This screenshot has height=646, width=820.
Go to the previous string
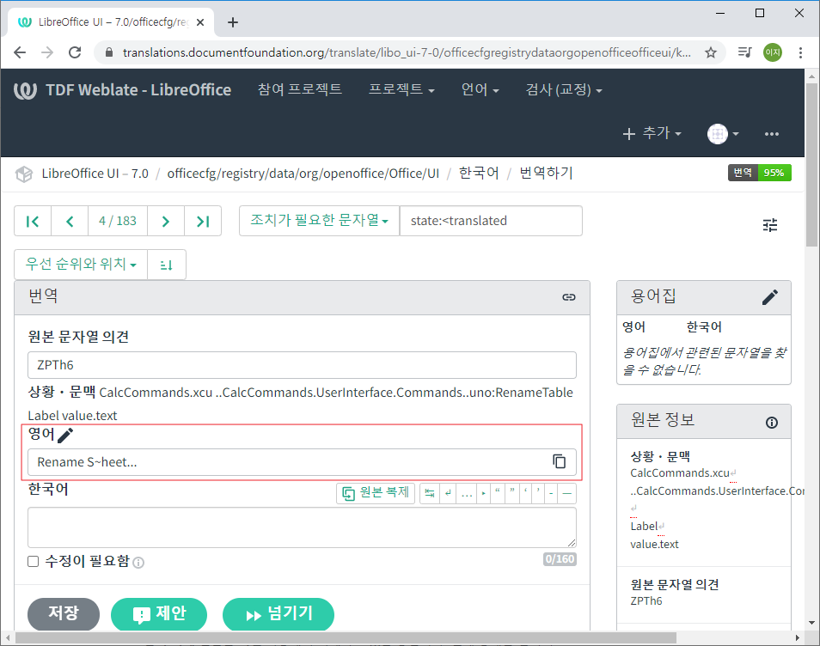[x=70, y=221]
